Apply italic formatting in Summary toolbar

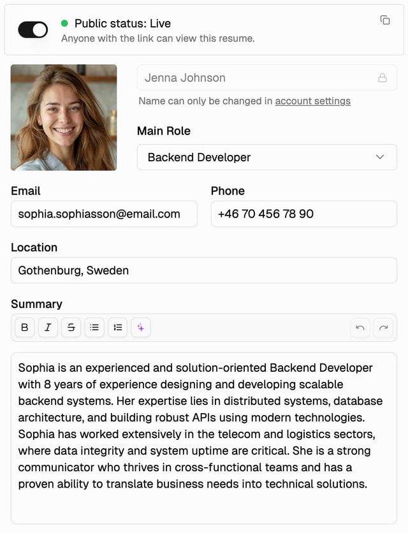click(48, 328)
